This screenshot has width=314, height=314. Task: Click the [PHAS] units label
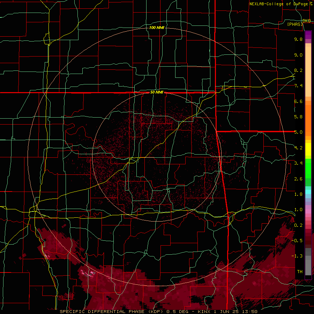click(295, 24)
